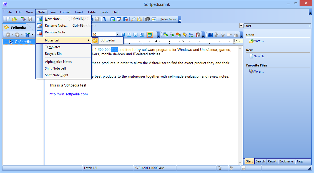The width and height of the screenshot is (314, 173).
Task: Click the Save diskette icon in toolbar
Action: 30,19
